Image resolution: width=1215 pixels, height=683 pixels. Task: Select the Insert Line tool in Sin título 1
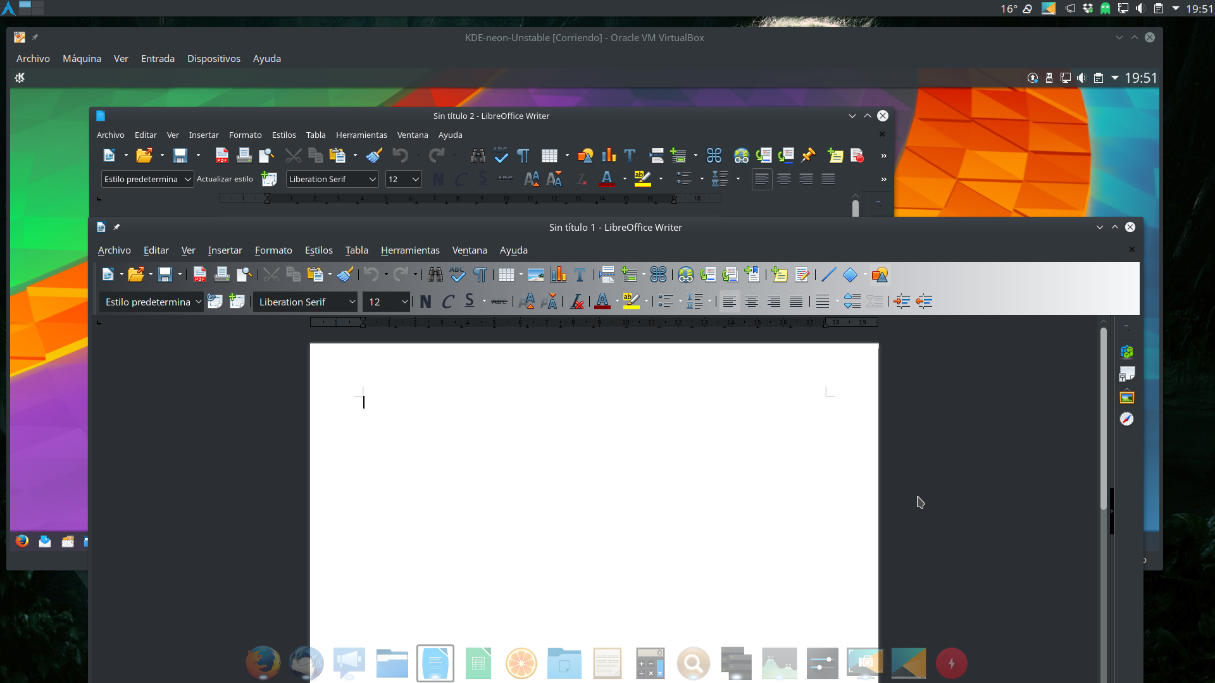[x=828, y=274]
